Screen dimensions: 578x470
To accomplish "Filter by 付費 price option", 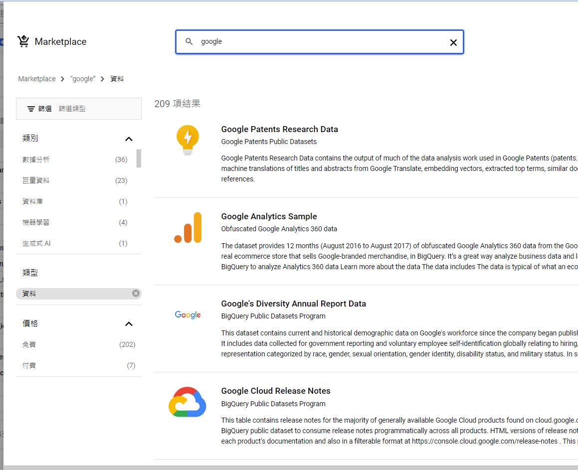I will click(29, 365).
